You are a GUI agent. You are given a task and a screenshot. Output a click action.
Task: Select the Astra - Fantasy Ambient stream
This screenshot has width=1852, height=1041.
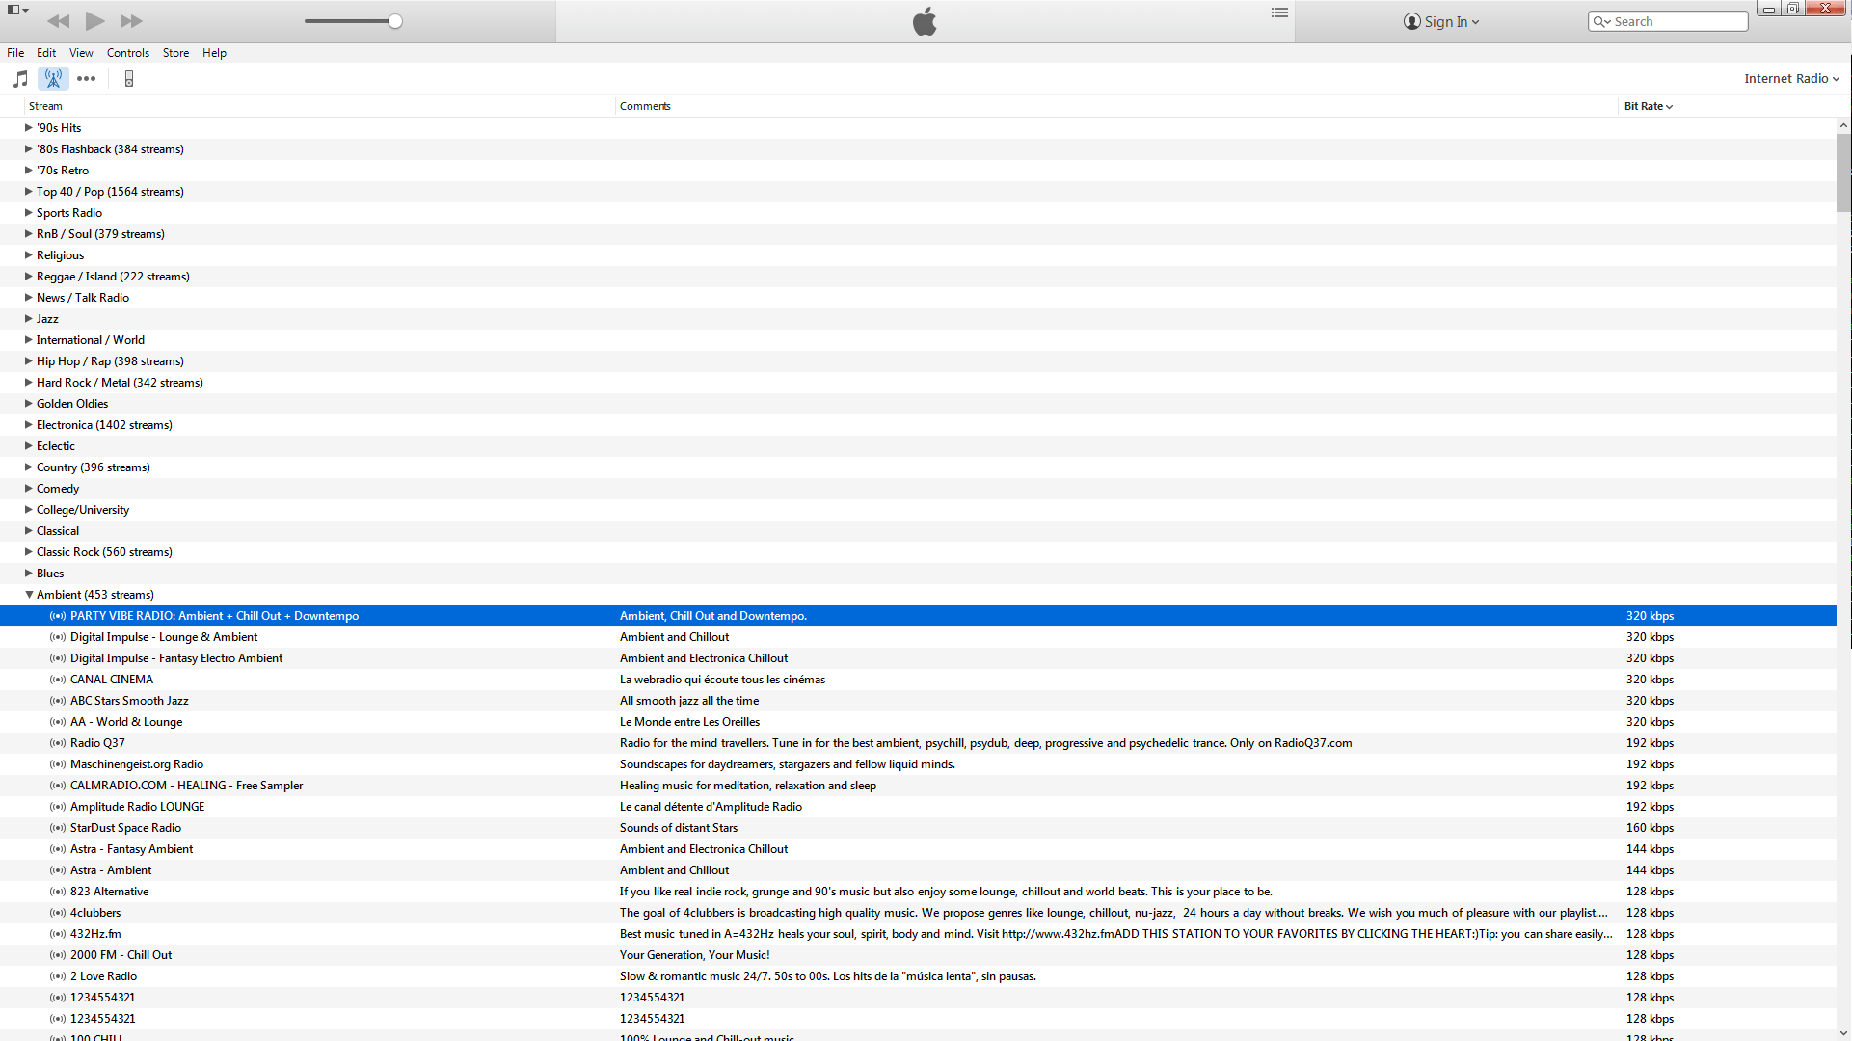point(918,849)
